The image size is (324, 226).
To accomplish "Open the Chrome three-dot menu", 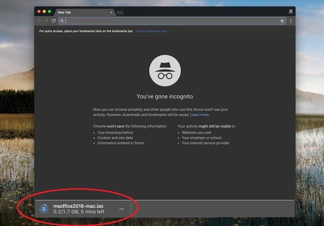I will [x=291, y=21].
